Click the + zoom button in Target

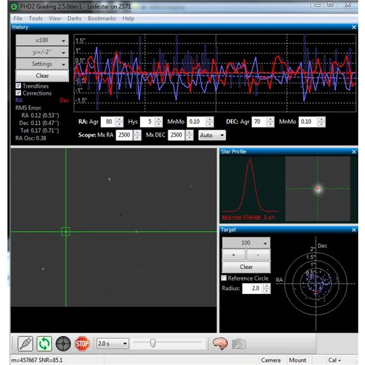coord(234,255)
